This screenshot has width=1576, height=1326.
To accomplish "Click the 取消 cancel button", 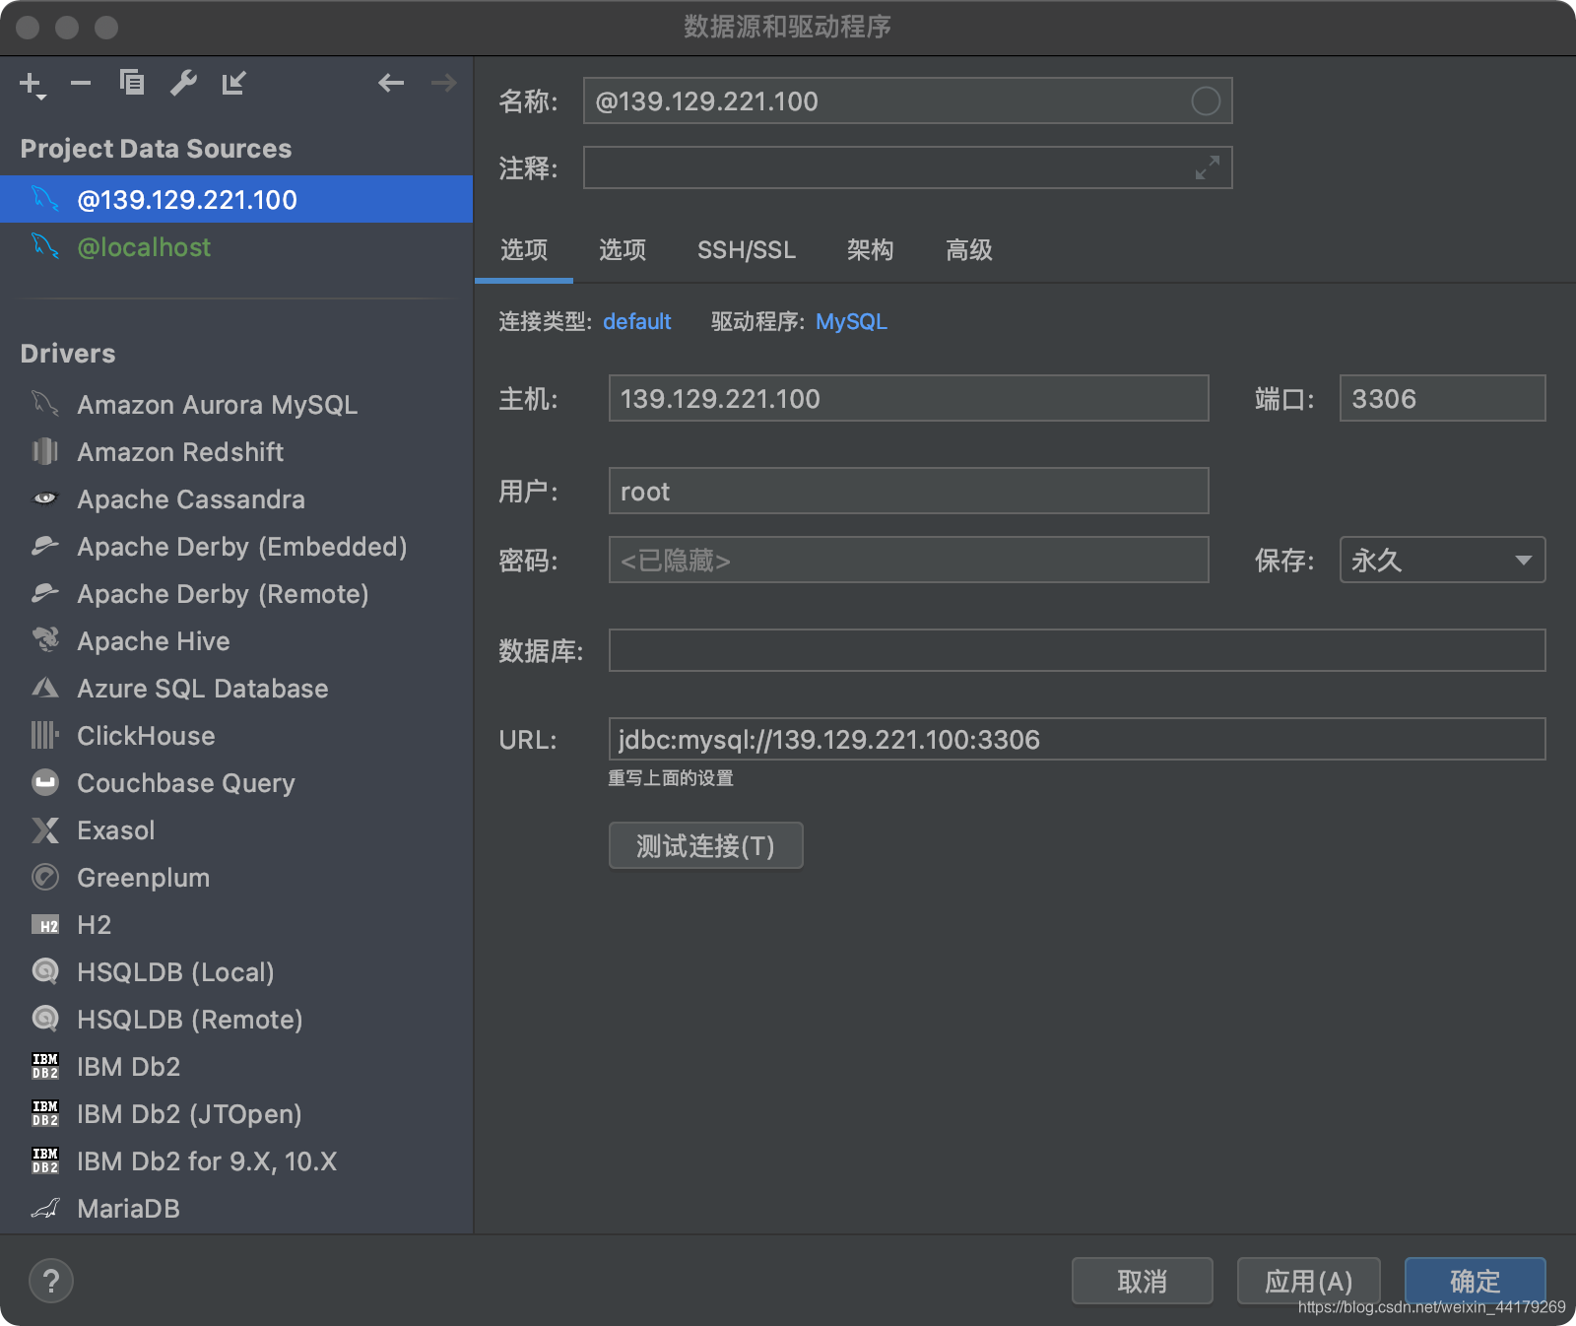I will pos(1142,1281).
